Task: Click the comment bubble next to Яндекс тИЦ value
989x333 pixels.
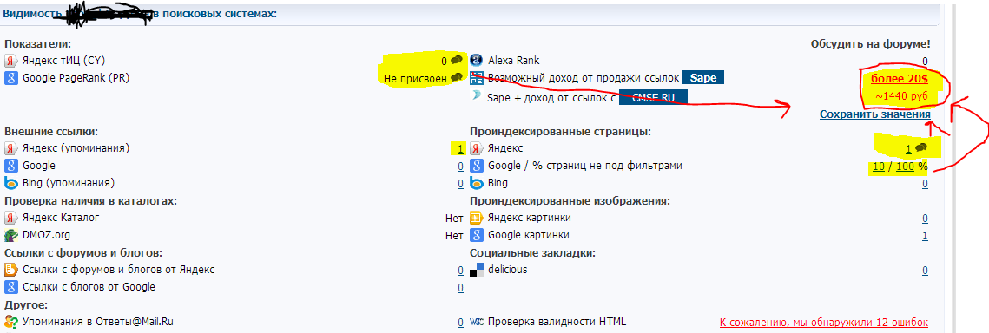Action: [x=457, y=61]
